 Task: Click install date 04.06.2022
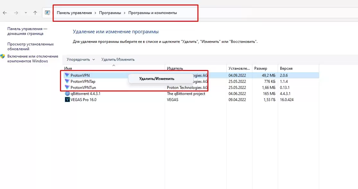coord(237,94)
